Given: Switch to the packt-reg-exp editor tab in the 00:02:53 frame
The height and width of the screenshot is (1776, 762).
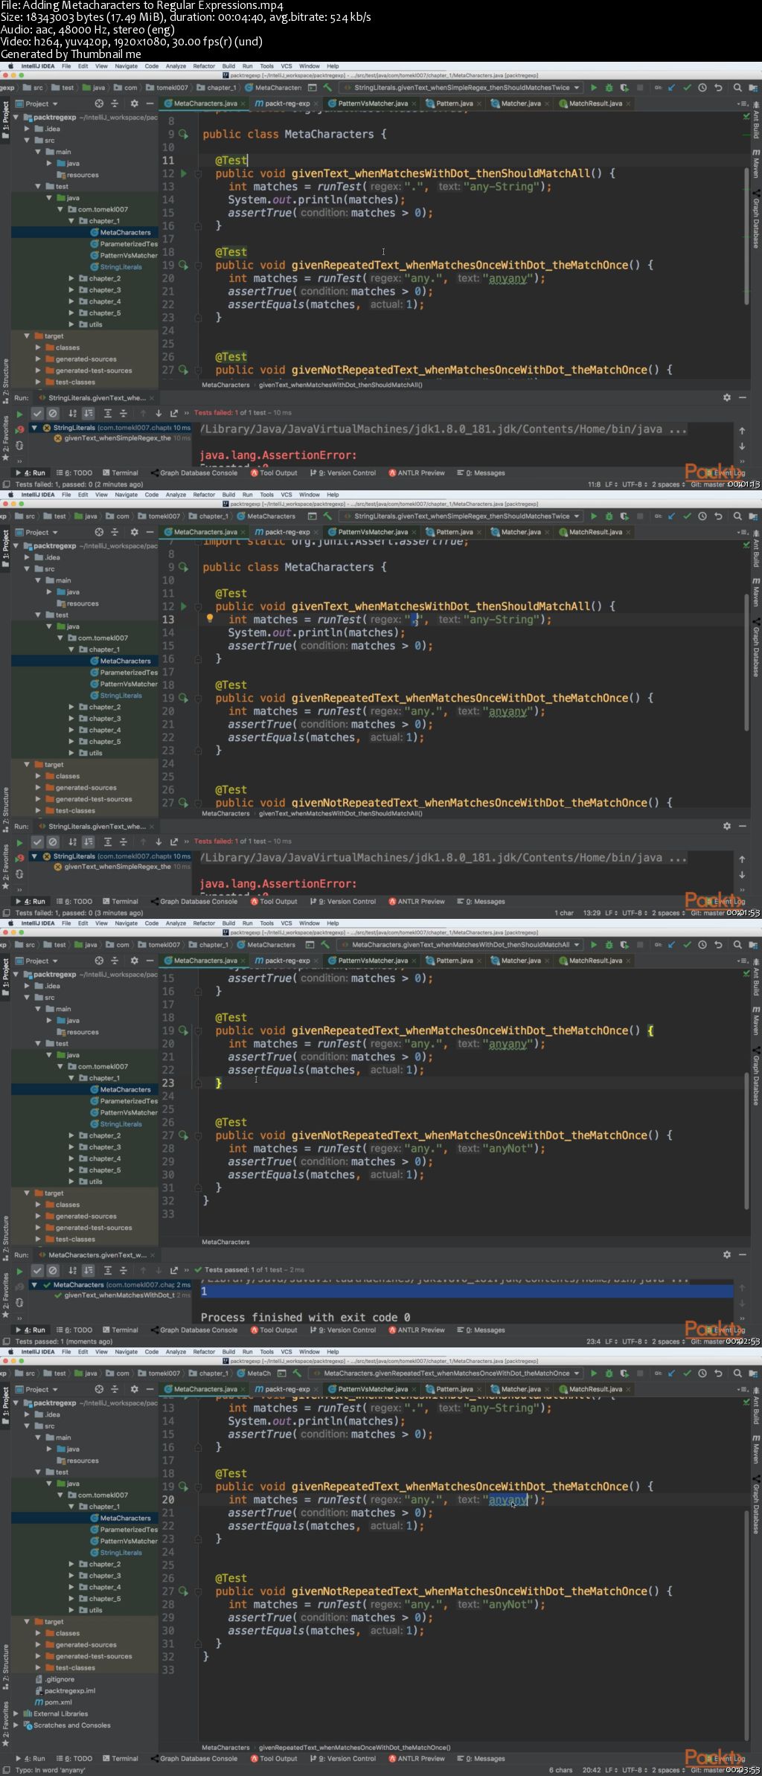Looking at the screenshot, I should [x=287, y=961].
